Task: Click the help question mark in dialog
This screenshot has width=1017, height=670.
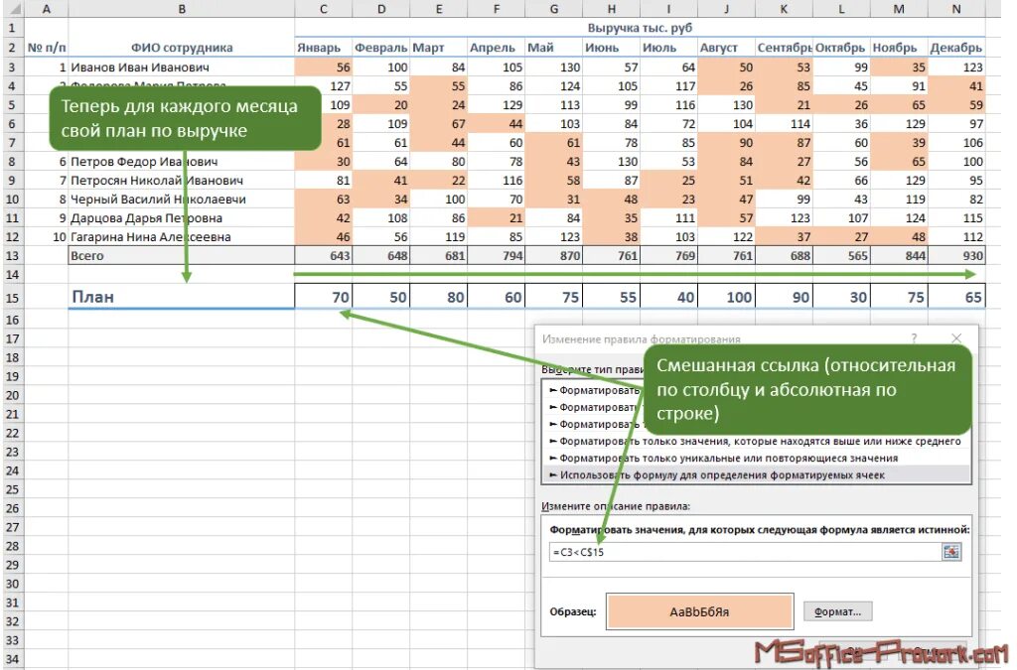Action: point(914,338)
